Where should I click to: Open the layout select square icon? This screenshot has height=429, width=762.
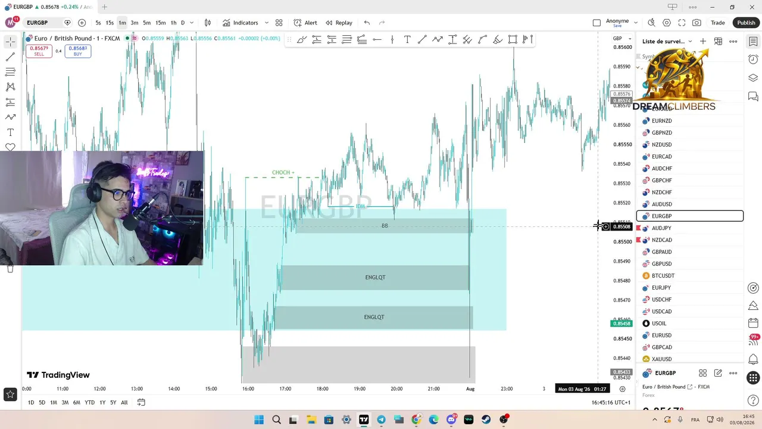pyautogui.click(x=597, y=23)
